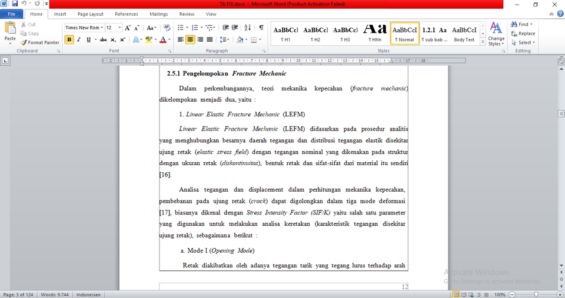The image size is (565, 298).
Task: Click Indonesian language in status bar
Action: point(88,294)
